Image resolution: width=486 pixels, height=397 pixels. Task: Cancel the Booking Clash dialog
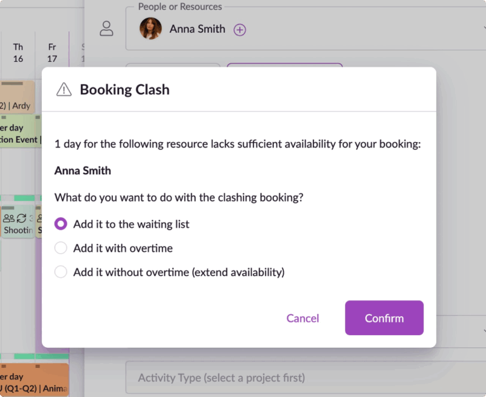click(x=303, y=318)
